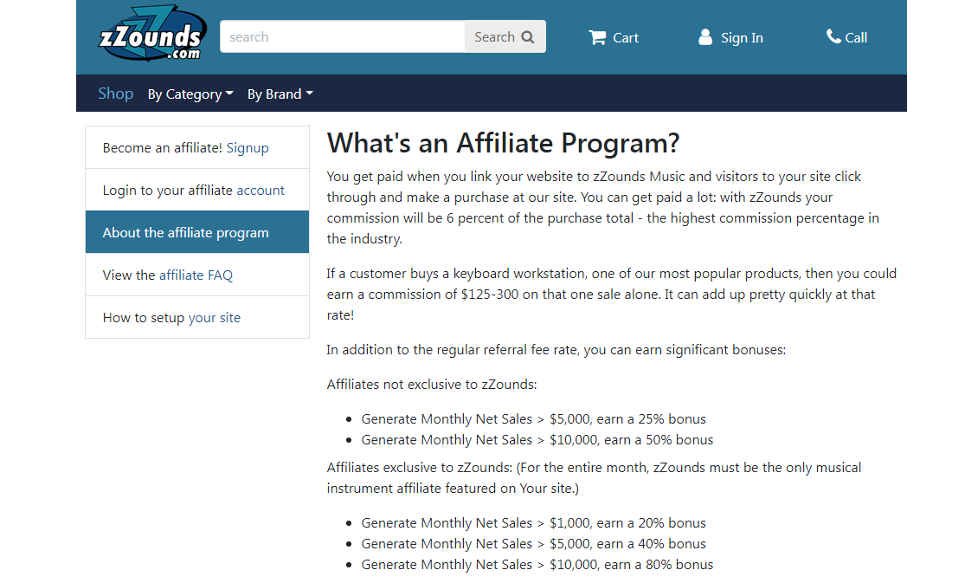Click 'Affiliates exclusive to zZounds:' paragraph
965x583 pixels.
[x=593, y=477]
